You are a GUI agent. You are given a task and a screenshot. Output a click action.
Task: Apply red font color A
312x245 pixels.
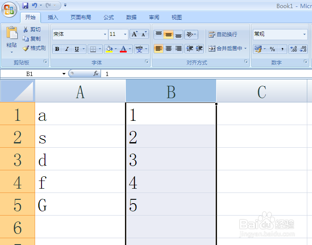pos(123,49)
